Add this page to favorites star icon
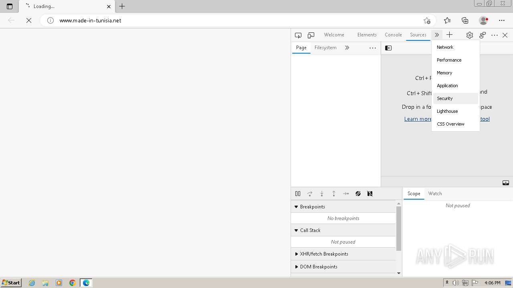The width and height of the screenshot is (513, 288). pyautogui.click(x=427, y=20)
